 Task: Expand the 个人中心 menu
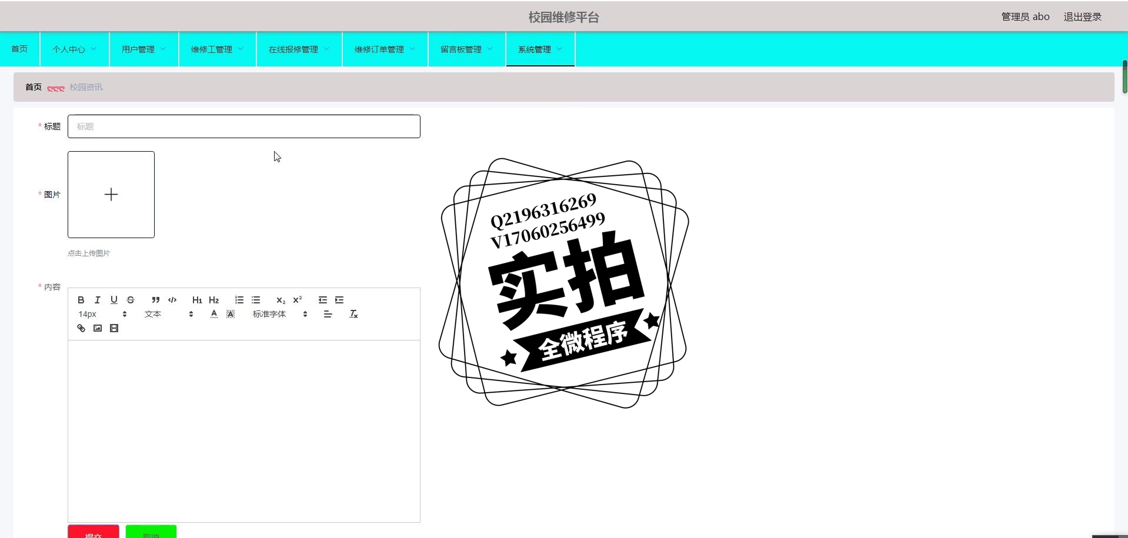click(x=75, y=49)
